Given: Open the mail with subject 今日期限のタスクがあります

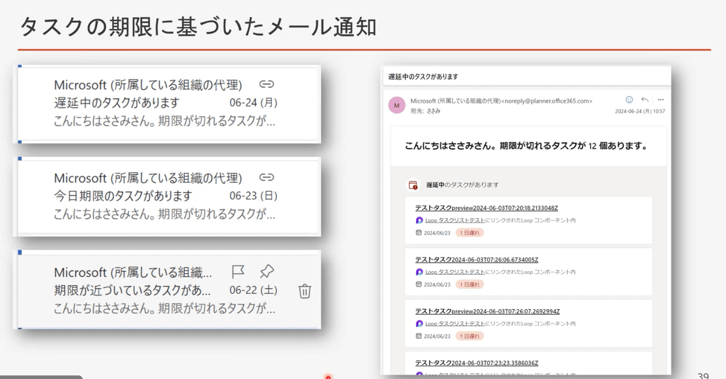Looking at the screenshot, I should [123, 196].
